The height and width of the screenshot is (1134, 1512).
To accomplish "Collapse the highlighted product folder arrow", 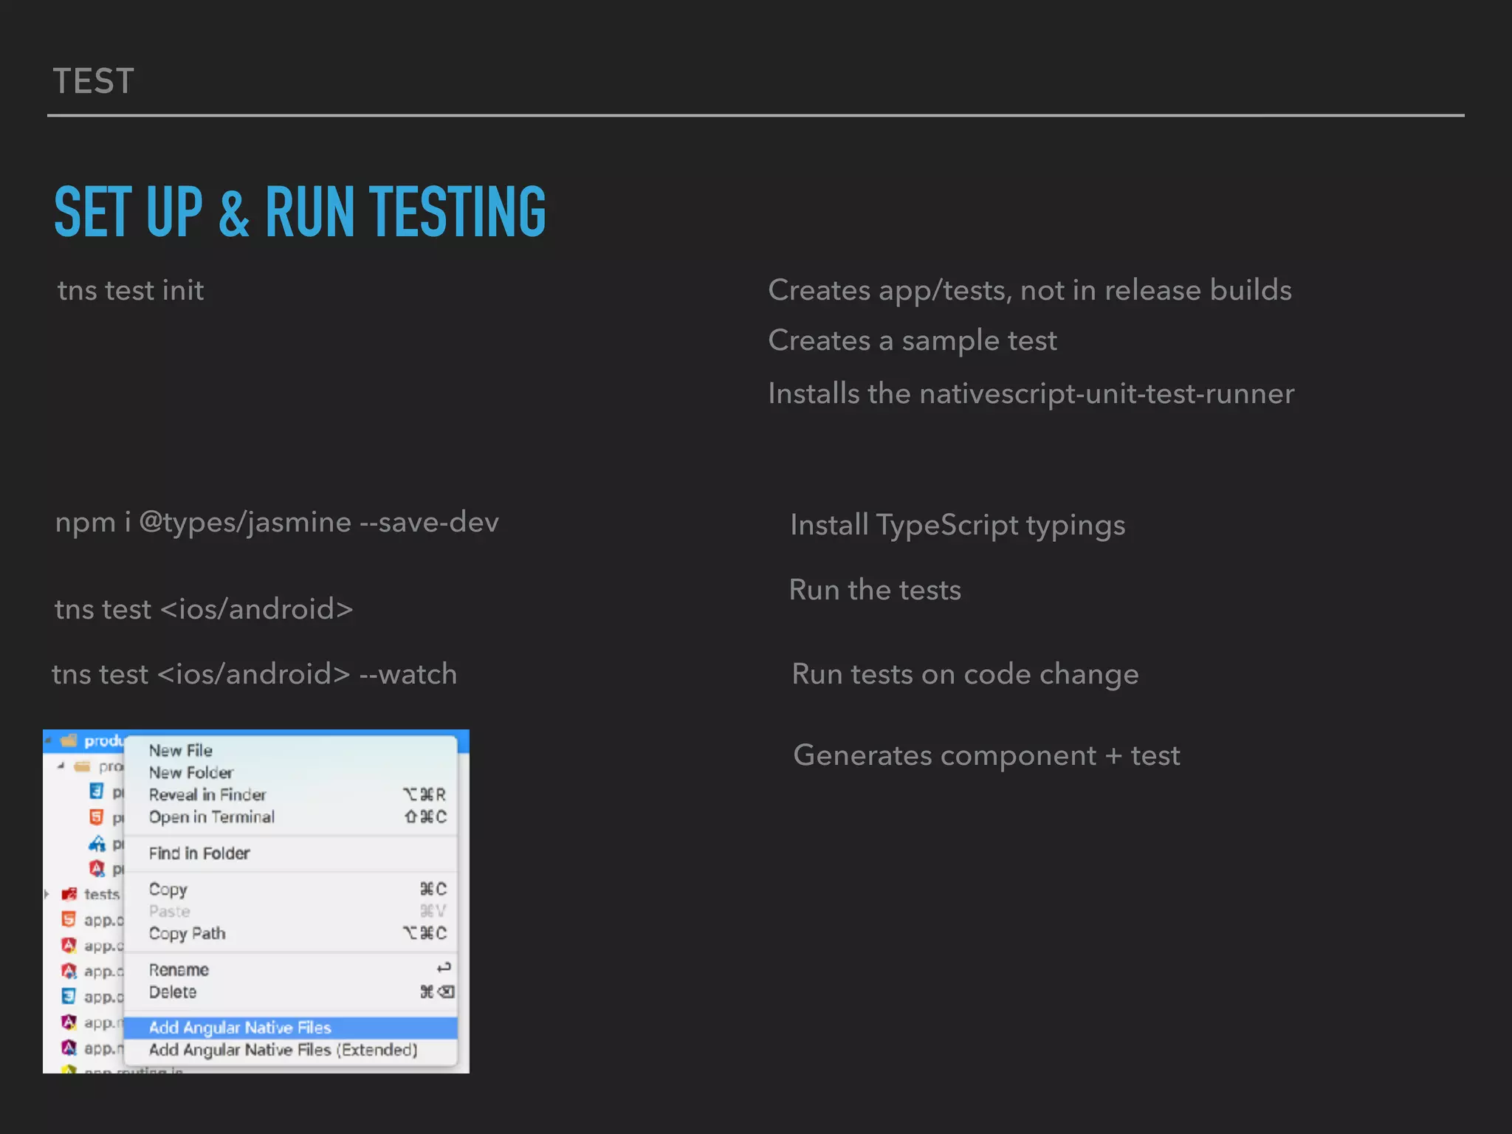I will [48, 740].
